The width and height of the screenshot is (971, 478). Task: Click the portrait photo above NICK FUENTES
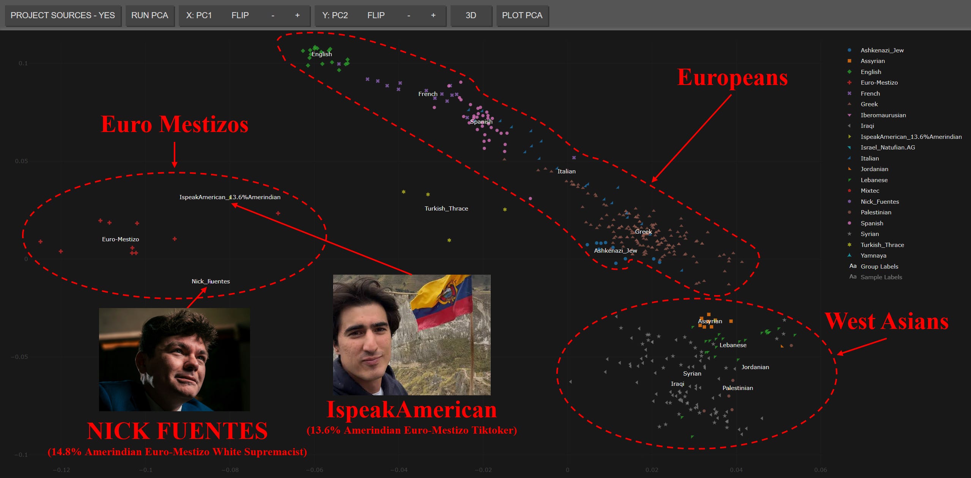pos(175,360)
